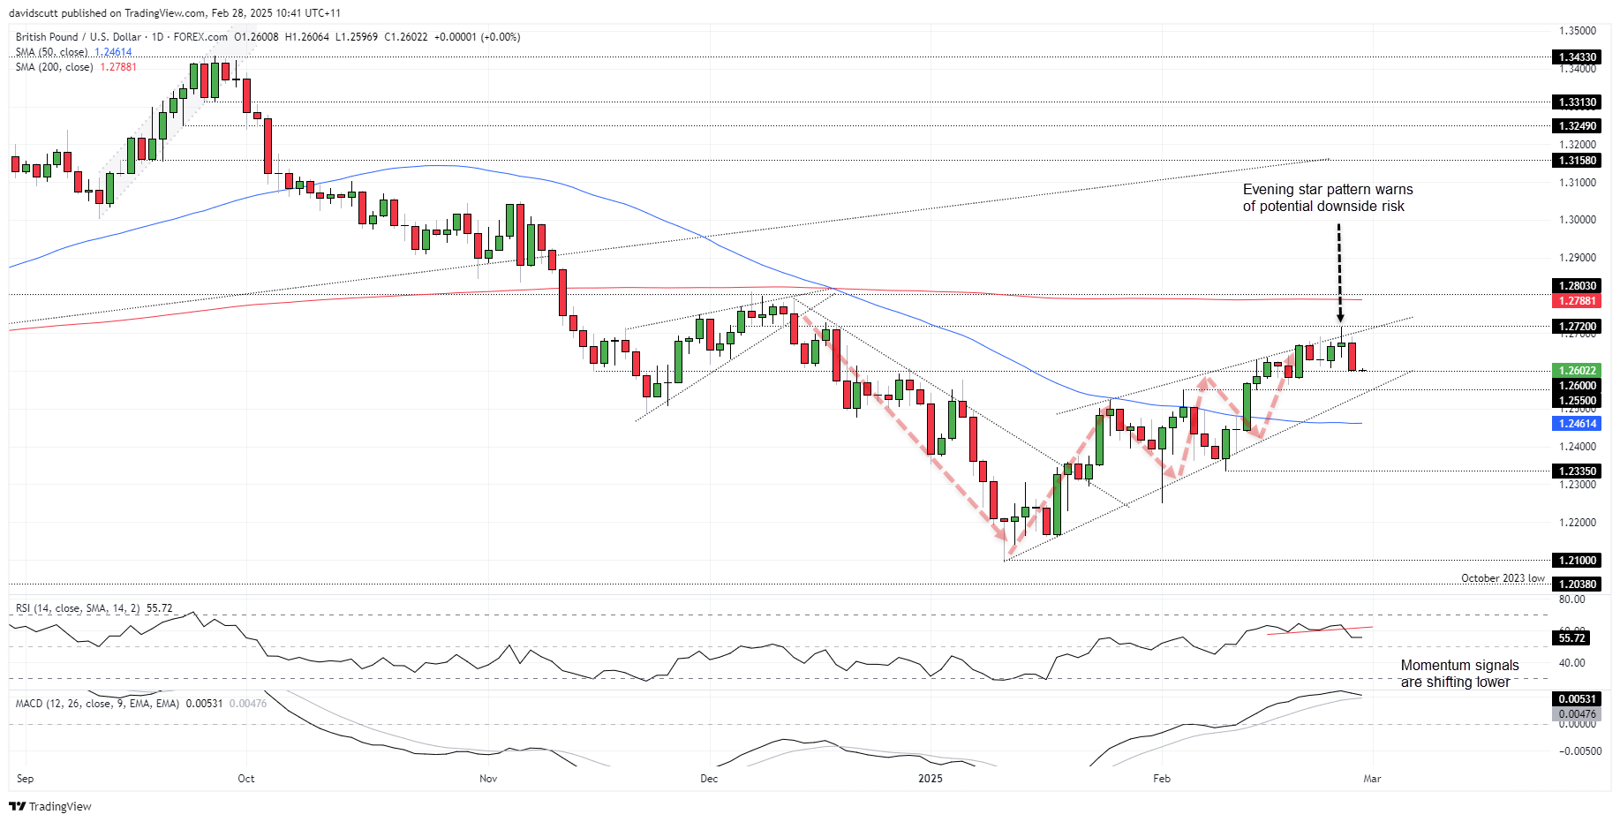Click the RSI (14, close, SMA, 14, 2) legend
The height and width of the screenshot is (822, 1620).
(x=78, y=608)
